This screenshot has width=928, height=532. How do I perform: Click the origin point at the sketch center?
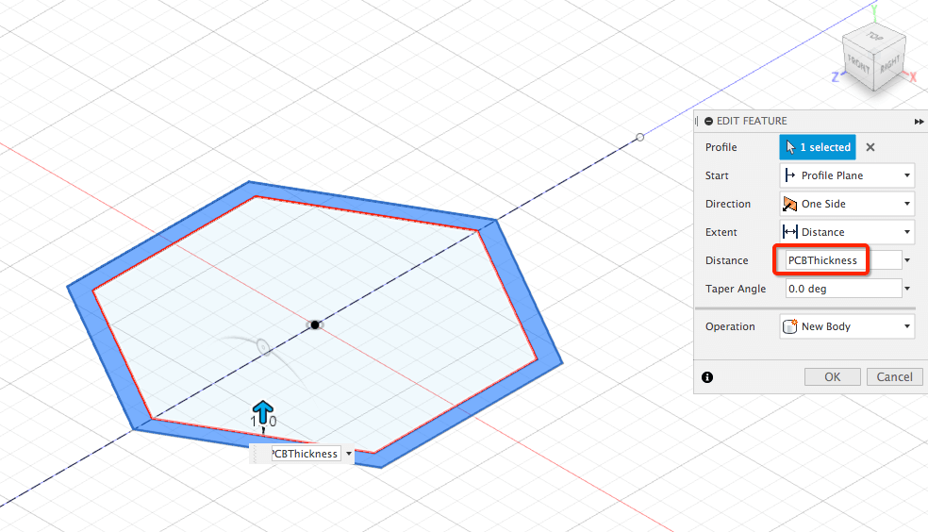[x=315, y=324]
